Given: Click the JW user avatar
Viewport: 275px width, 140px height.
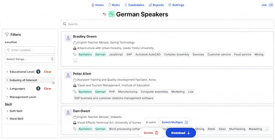Looking at the screenshot, I should pyautogui.click(x=271, y=5).
